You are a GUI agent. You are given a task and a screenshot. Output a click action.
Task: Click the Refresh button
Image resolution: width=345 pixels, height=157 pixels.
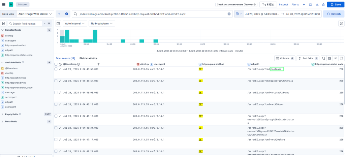[334, 14]
